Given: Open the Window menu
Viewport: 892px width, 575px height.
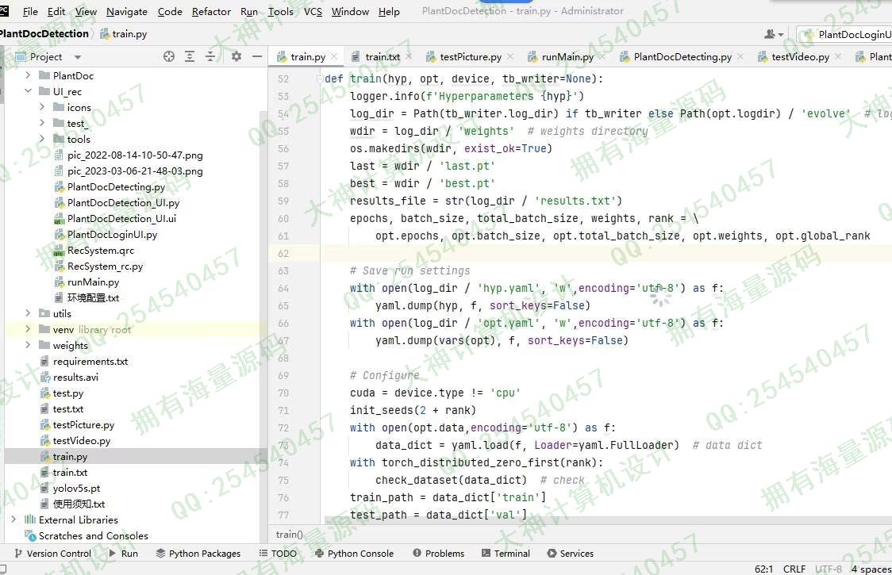Looking at the screenshot, I should coord(351,11).
